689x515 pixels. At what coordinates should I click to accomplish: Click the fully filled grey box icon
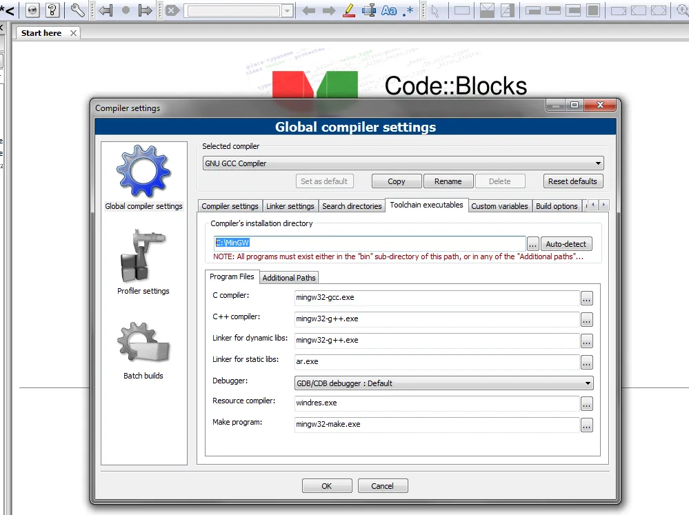[593, 10]
